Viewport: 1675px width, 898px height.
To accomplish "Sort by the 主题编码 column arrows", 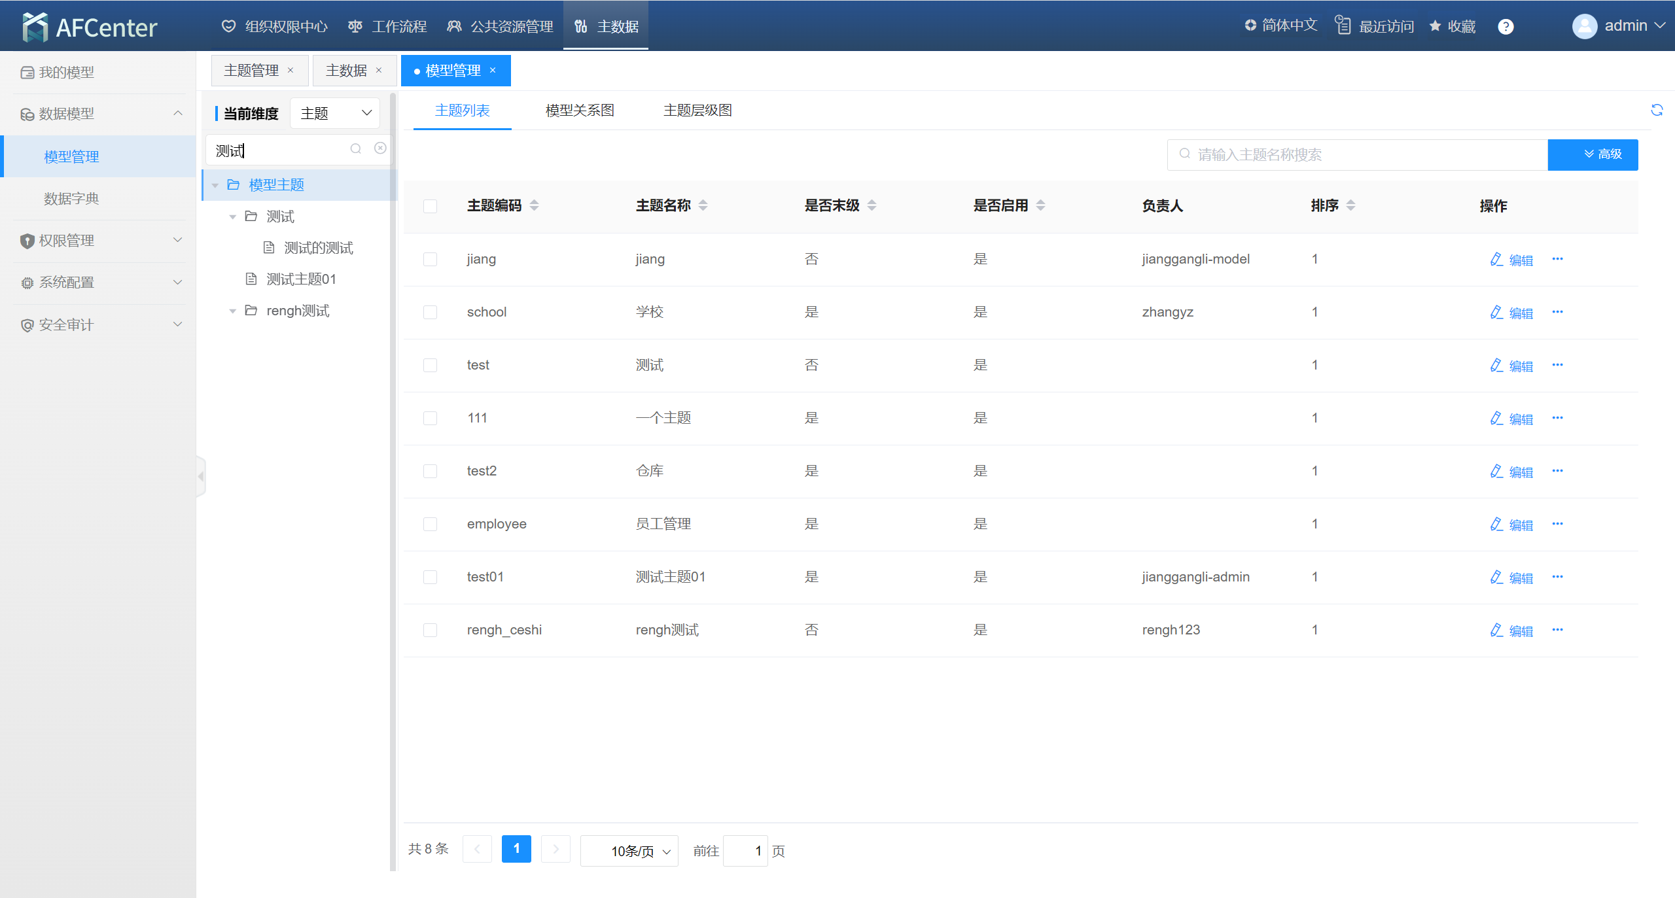I will [534, 205].
